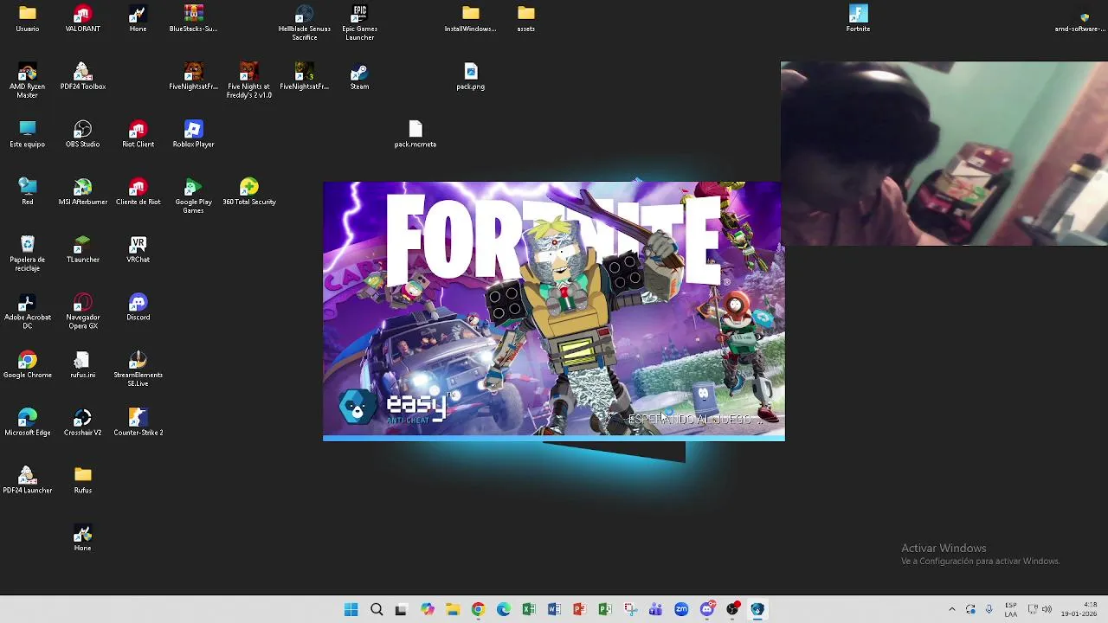Launch Five Nights at Freddy's 2 v1.0
This screenshot has height=623, width=1108.
(248, 80)
